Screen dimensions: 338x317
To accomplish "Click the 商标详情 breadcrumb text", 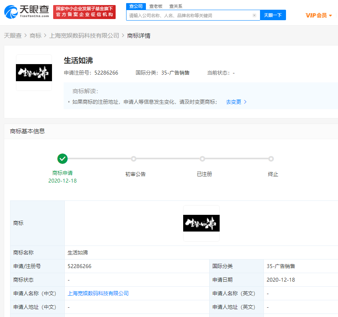I will pyautogui.click(x=139, y=36).
